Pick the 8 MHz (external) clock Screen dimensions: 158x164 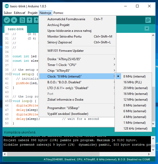pyautogui.click(x=133, y=105)
